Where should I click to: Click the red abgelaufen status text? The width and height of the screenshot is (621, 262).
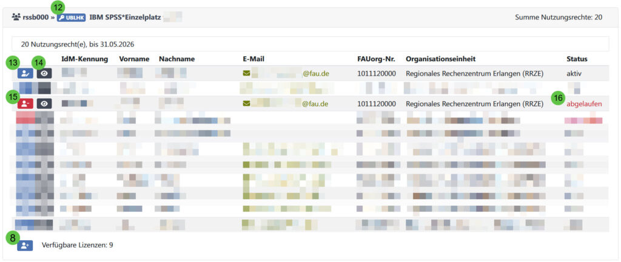pyautogui.click(x=584, y=103)
